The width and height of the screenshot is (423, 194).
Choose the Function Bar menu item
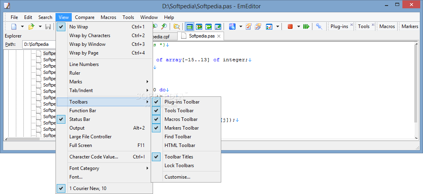[x=104, y=111]
